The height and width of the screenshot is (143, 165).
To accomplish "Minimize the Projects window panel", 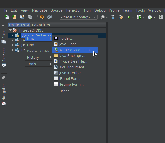I will tap(103, 25).
